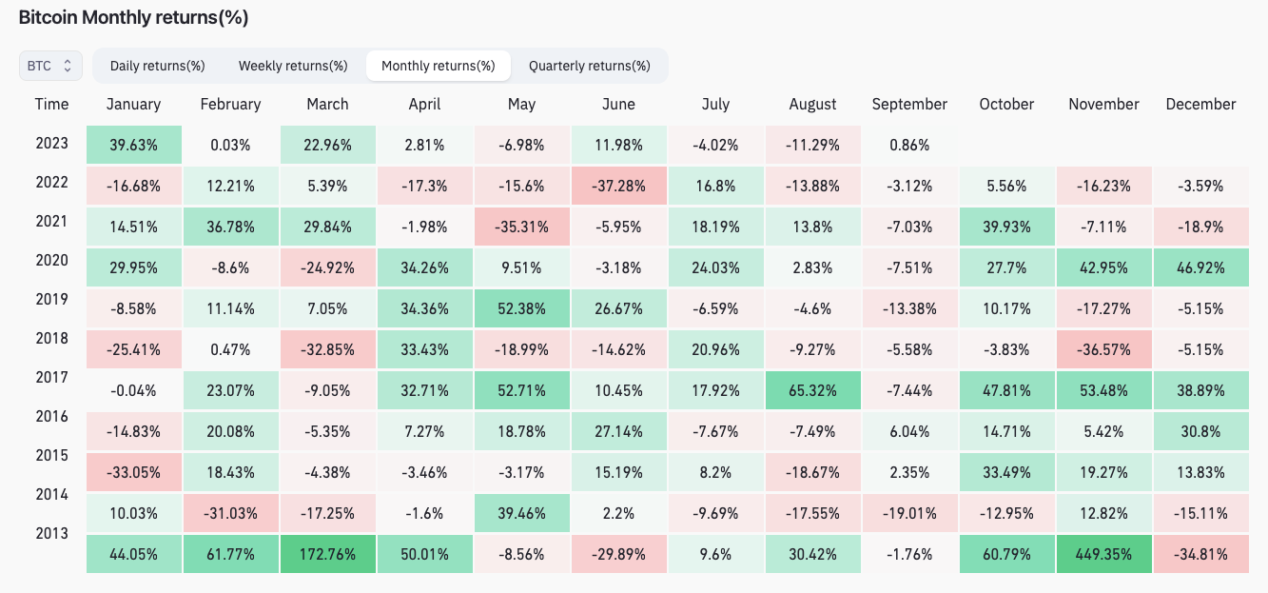Click the June 2022 cell showing -37.28%
The width and height of the screenshot is (1268, 593).
pyautogui.click(x=618, y=184)
